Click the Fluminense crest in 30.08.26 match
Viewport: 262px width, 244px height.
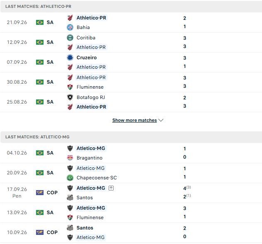(70, 87)
